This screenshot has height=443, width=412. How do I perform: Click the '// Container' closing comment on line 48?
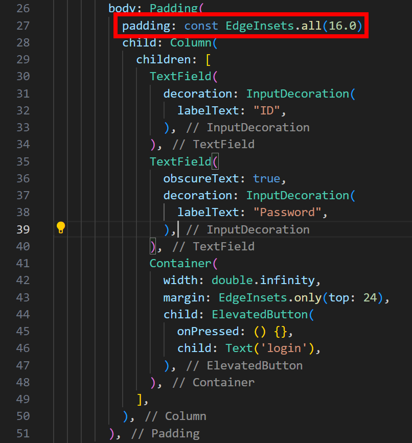click(213, 383)
